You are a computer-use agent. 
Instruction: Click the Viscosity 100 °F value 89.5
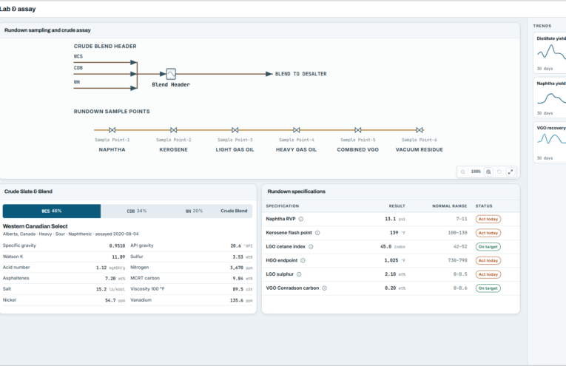point(238,289)
